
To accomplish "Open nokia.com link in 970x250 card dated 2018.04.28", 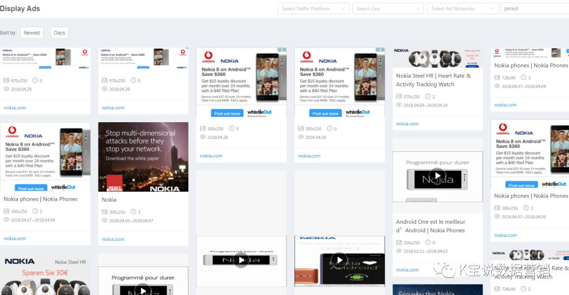I will coord(113,108).
